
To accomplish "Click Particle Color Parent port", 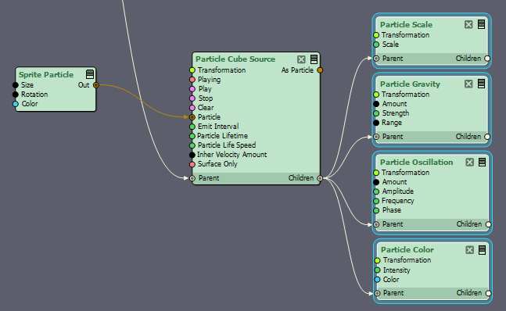I will 377,293.
